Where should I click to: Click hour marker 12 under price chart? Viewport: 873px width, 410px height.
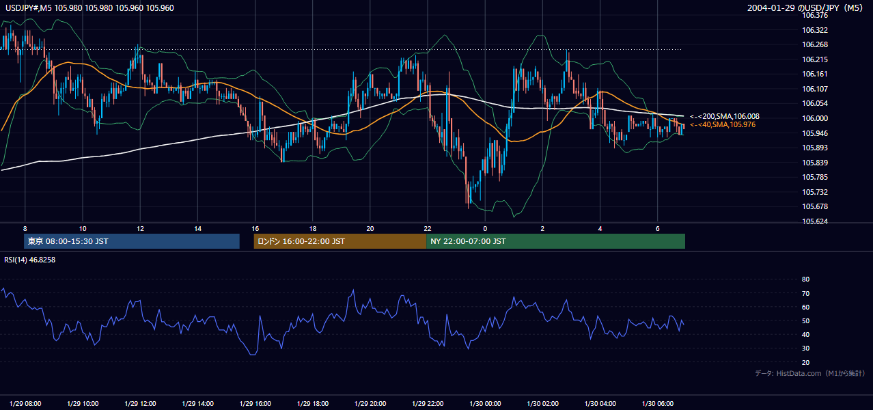139,228
